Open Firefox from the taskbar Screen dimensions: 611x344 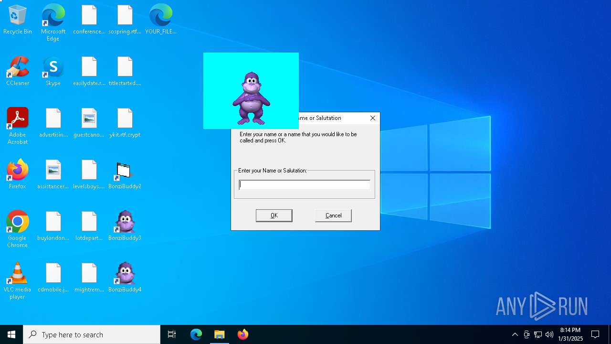click(x=243, y=334)
